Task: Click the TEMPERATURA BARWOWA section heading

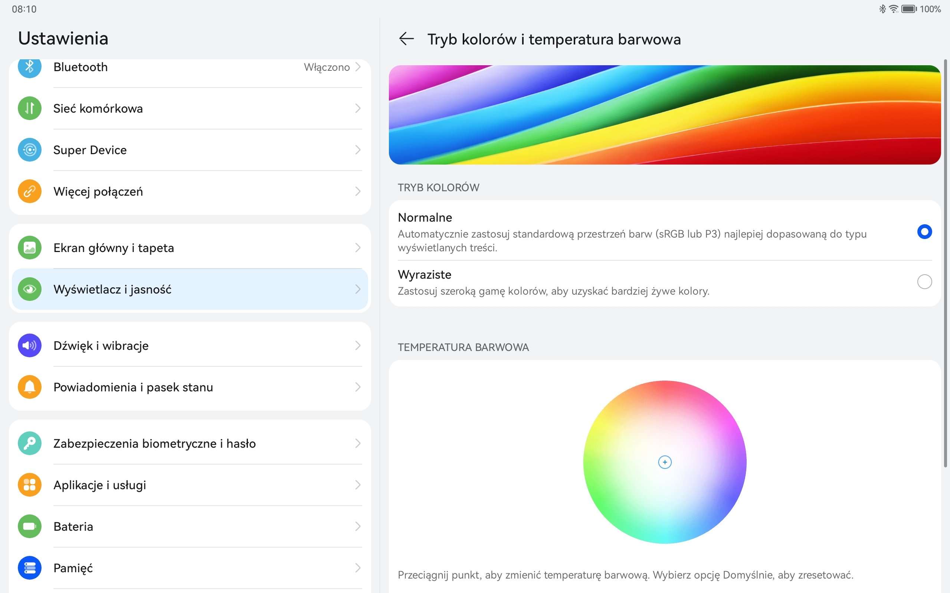Action: click(x=463, y=347)
